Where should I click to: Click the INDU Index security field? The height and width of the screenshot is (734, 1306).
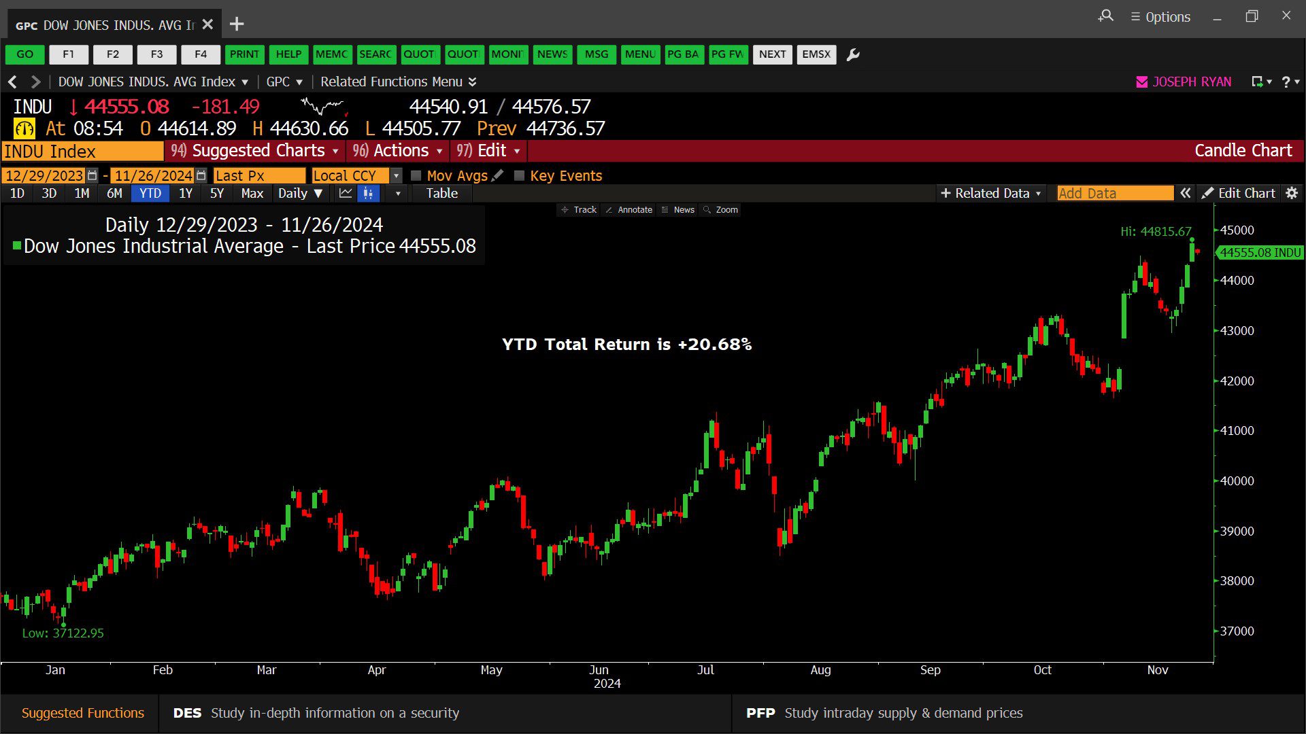click(x=82, y=151)
